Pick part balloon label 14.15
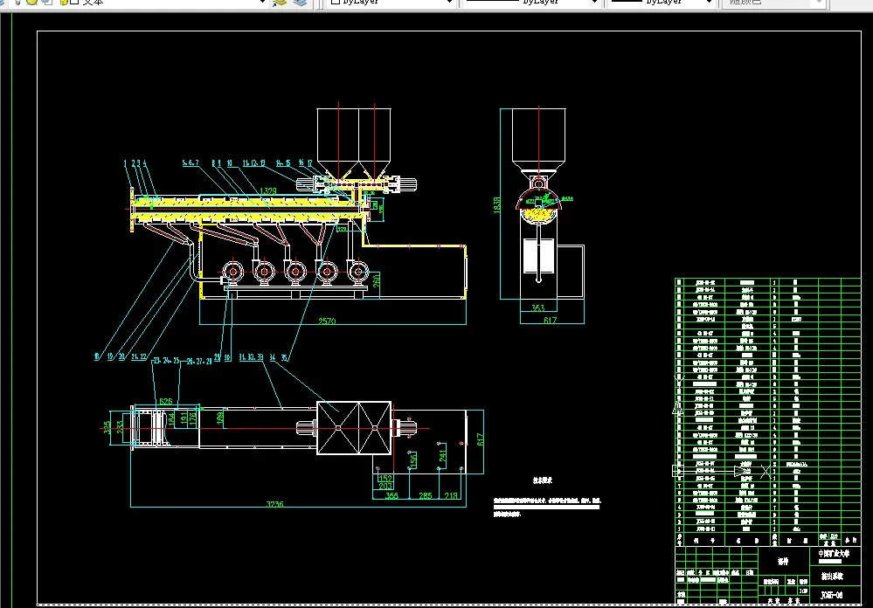873x608 pixels. pyautogui.click(x=283, y=163)
